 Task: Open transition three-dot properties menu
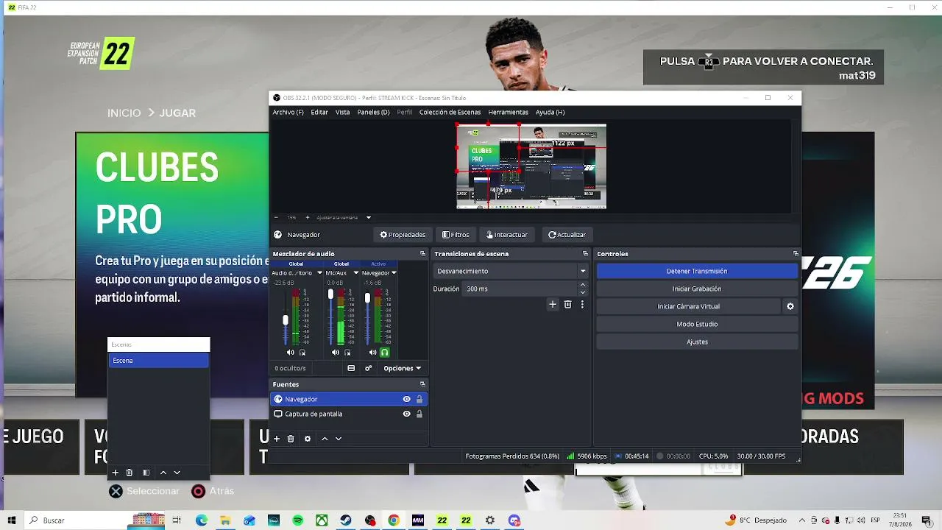(582, 304)
